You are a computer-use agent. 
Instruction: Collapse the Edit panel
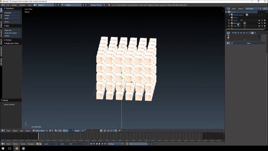7,26
